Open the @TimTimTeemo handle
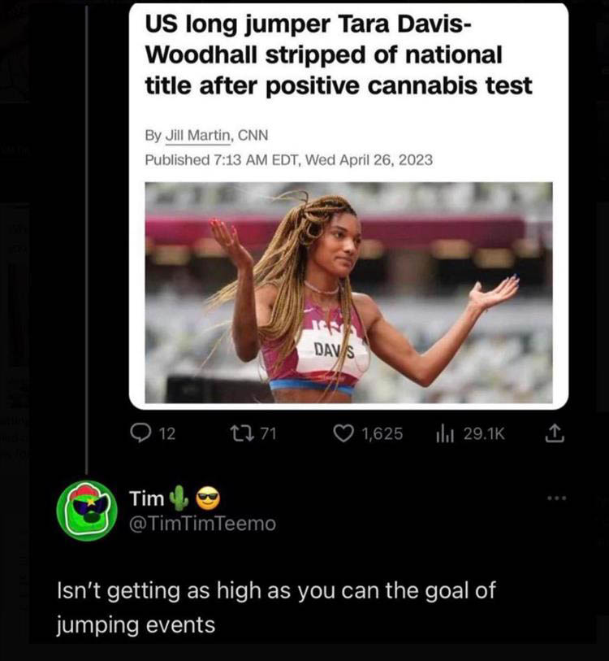 (x=203, y=524)
